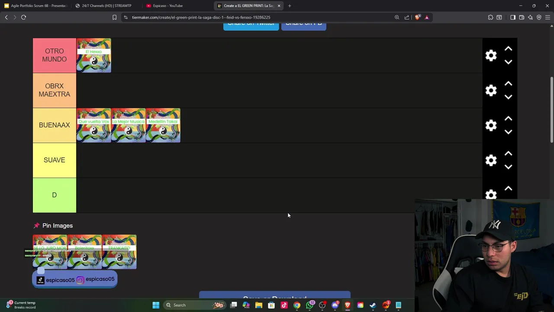This screenshot has width=554, height=312.
Task: Click the Pin Images heading
Action: [x=58, y=225]
